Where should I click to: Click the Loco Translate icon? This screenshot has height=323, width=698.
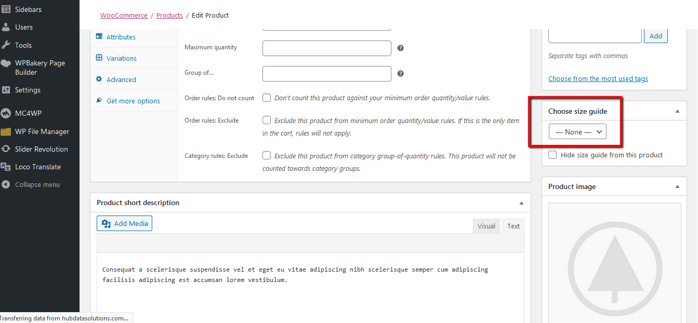click(6, 167)
